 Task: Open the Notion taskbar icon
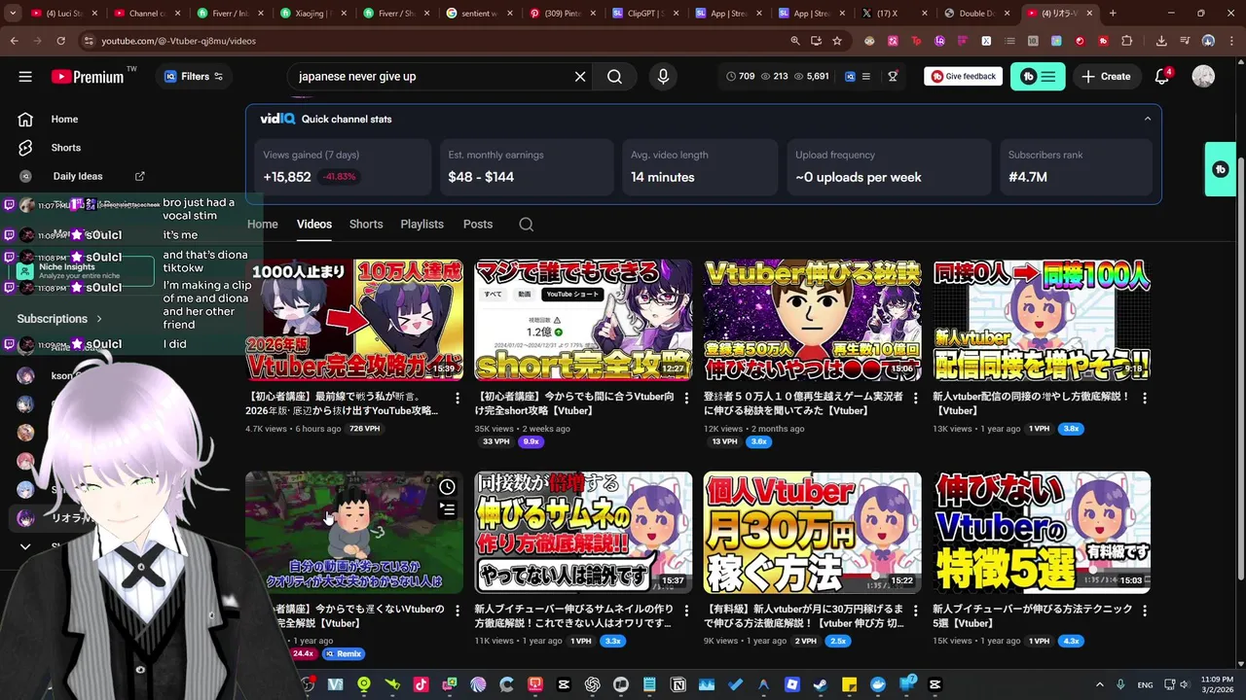click(x=678, y=684)
